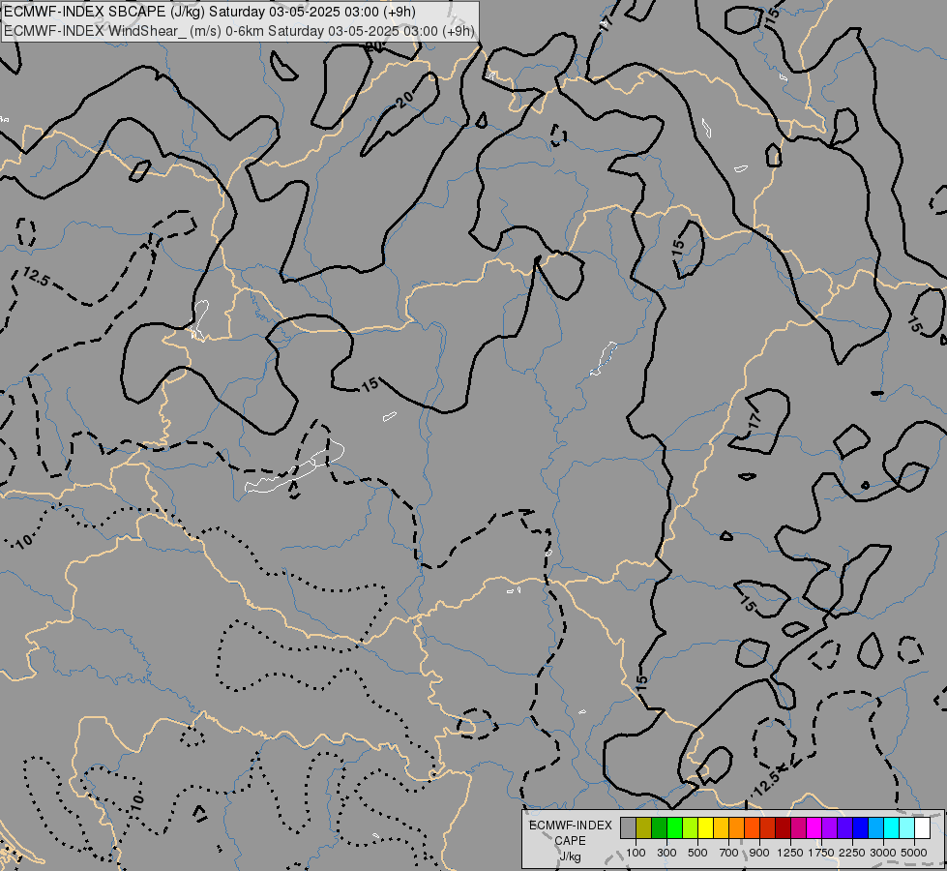Image resolution: width=947 pixels, height=871 pixels.
Task: Click the 700 legend value
Action: coord(729,853)
